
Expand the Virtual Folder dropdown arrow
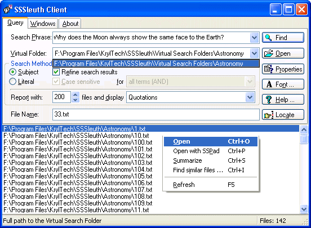(x=254, y=53)
